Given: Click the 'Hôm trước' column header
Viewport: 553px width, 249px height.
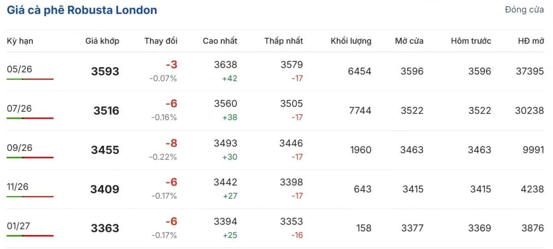Looking at the screenshot, I should point(471,41).
